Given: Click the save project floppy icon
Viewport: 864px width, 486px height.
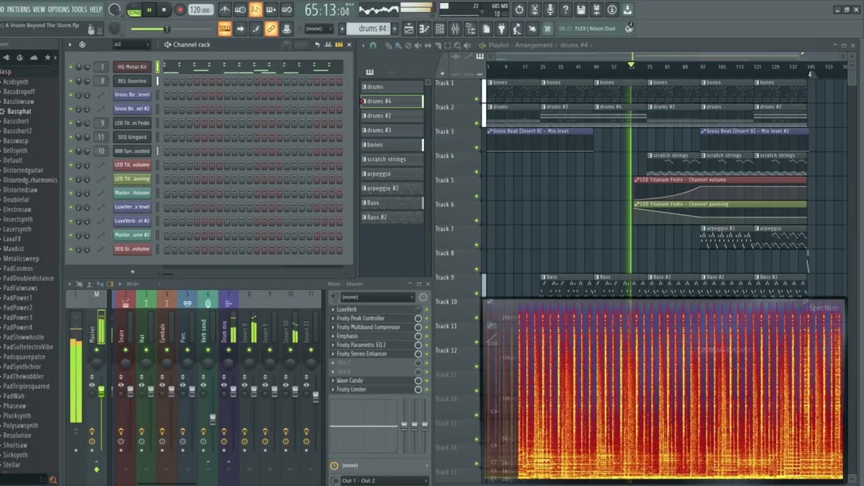Looking at the screenshot, I should (x=581, y=9).
